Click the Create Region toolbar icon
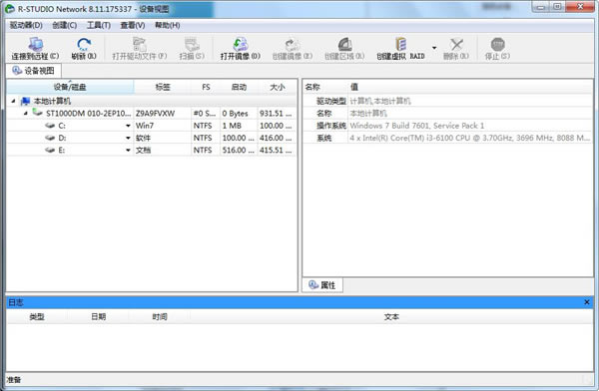 point(344,44)
